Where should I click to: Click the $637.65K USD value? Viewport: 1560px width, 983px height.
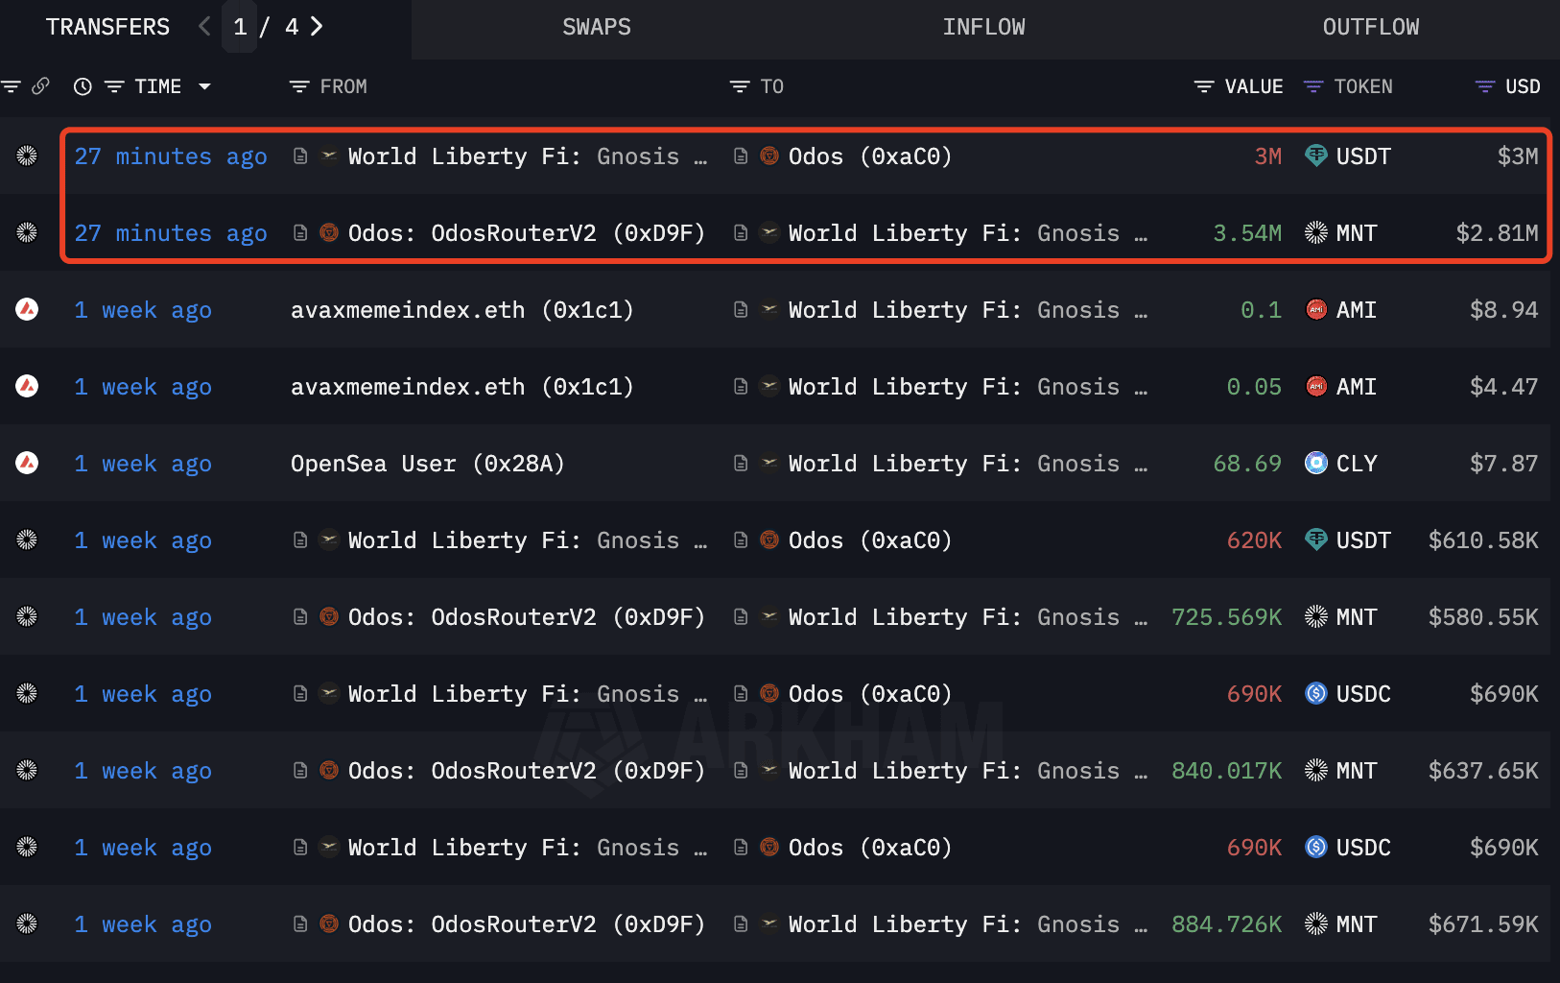coord(1483,771)
